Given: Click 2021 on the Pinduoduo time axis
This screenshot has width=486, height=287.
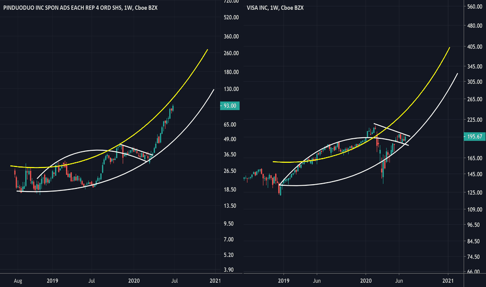Looking at the screenshot, I should [x=215, y=281].
